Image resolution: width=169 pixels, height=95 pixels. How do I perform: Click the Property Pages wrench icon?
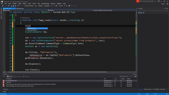coord(144,13)
